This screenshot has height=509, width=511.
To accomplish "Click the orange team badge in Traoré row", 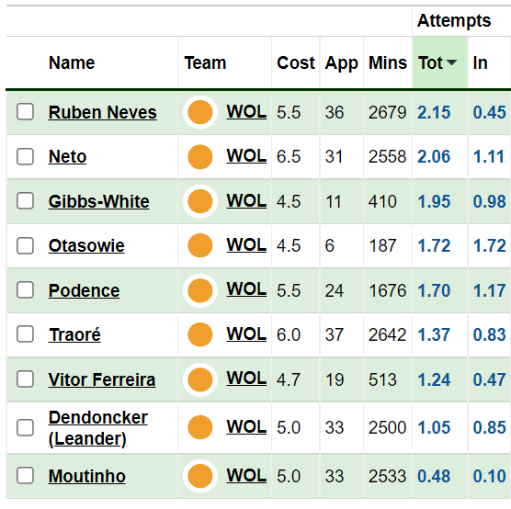I will 200,334.
